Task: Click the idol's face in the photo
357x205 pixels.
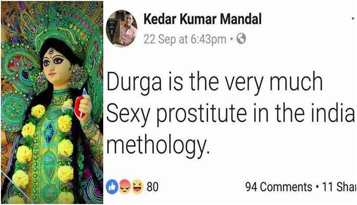Action: (56, 66)
